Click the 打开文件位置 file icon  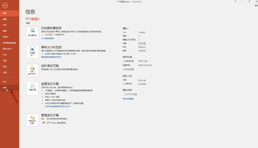[124, 94]
